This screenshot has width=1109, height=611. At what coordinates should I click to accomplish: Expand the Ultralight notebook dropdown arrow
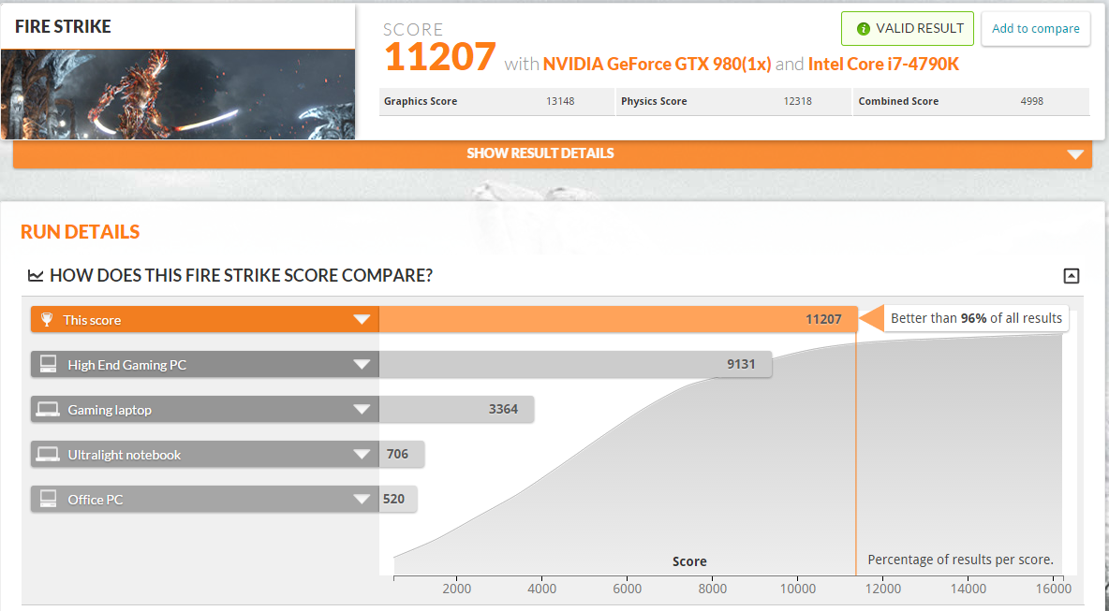point(362,454)
